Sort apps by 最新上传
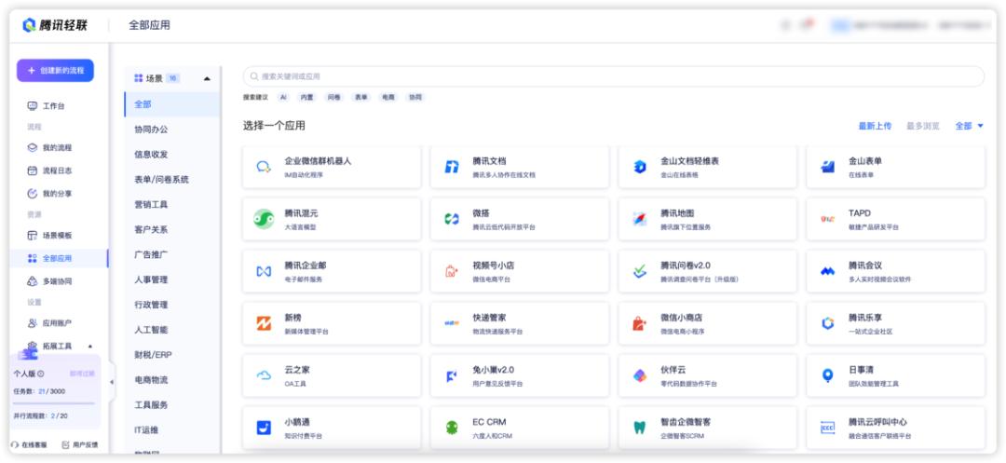Image resolution: width=1006 pixels, height=463 pixels. point(875,127)
